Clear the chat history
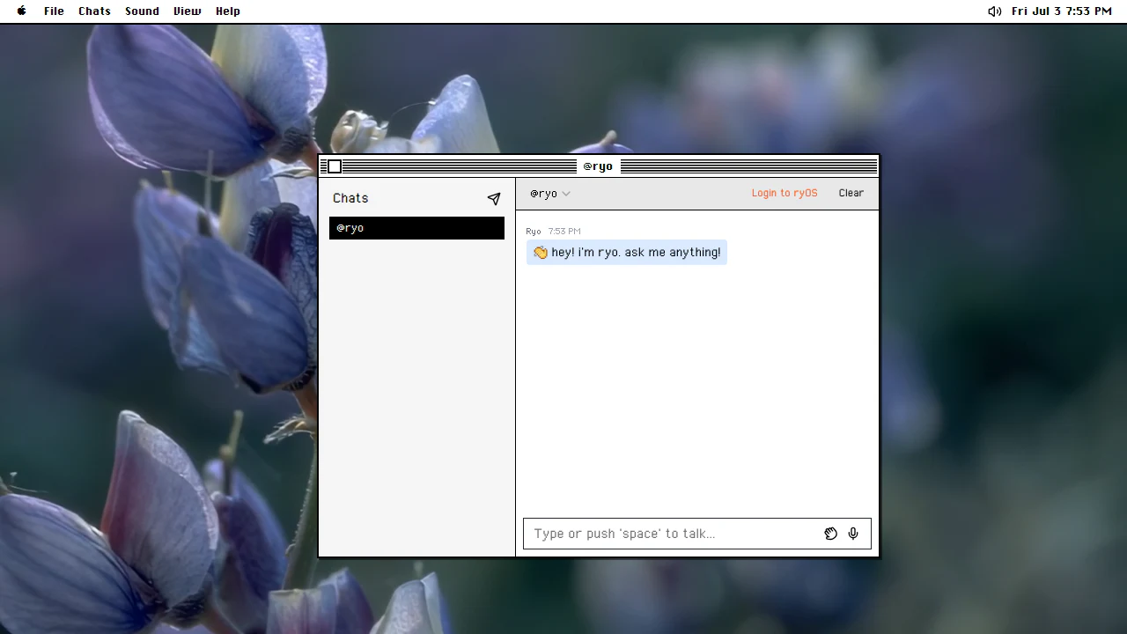The width and height of the screenshot is (1127, 634). pyautogui.click(x=851, y=193)
